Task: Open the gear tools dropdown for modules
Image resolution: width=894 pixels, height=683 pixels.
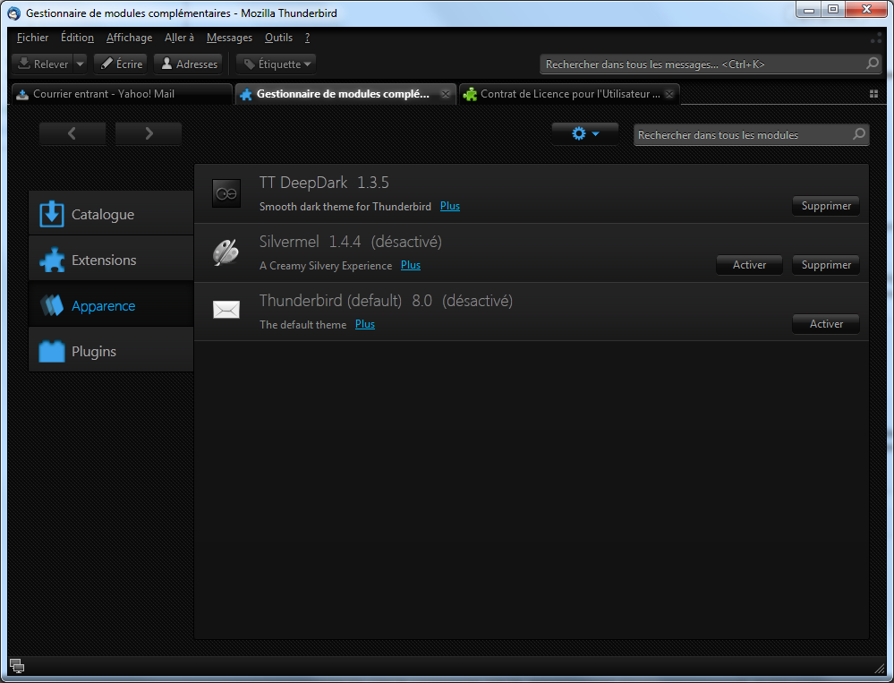Action: (x=585, y=134)
